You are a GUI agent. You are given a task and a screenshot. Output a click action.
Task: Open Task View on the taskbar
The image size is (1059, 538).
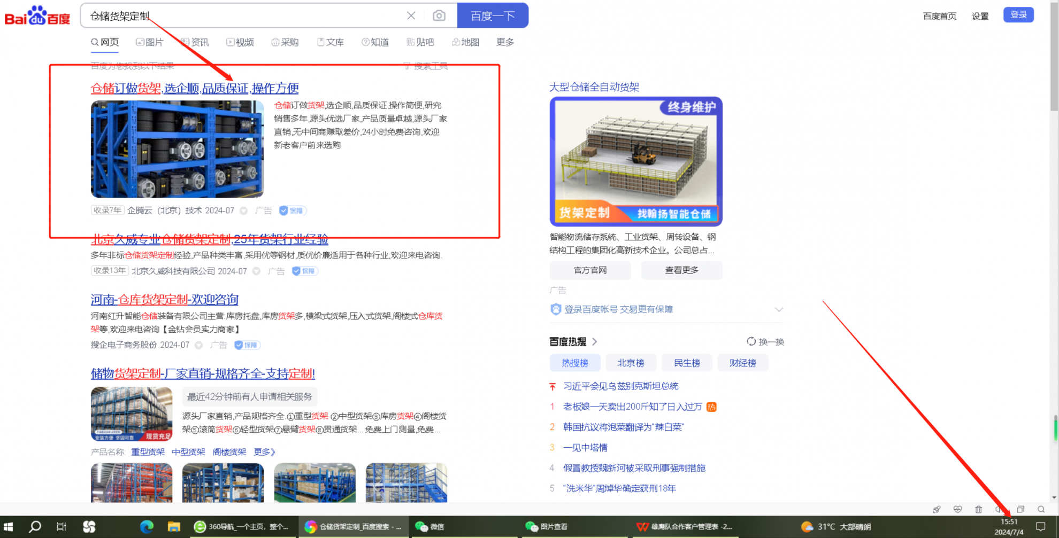click(x=62, y=527)
